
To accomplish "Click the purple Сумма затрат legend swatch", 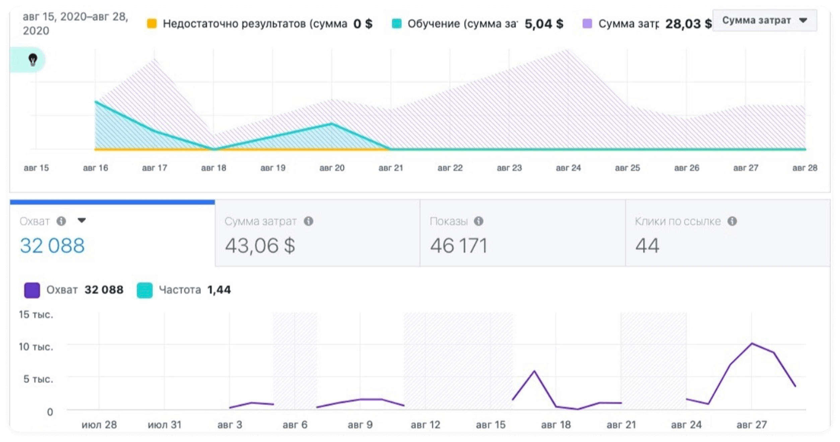I will (x=587, y=23).
